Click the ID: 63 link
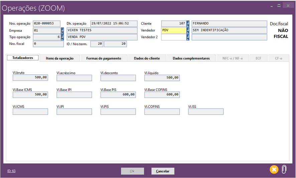296x178 pixels. pyautogui.click(x=11, y=171)
